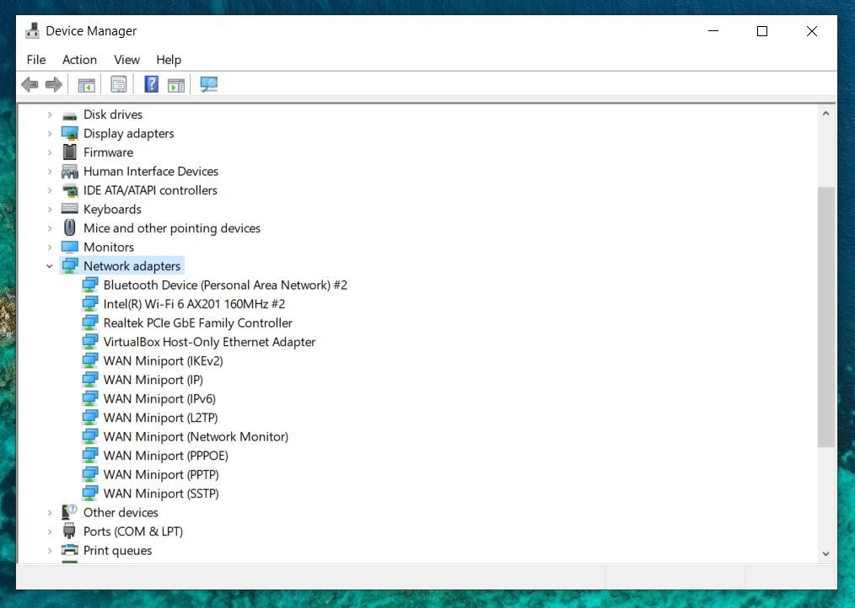
Task: Expand the Disk drives category
Action: click(x=50, y=115)
